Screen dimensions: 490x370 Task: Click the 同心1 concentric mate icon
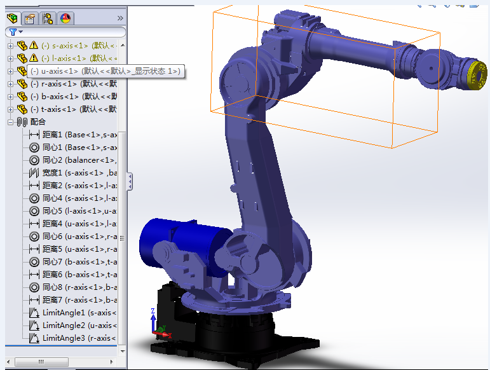(34, 147)
